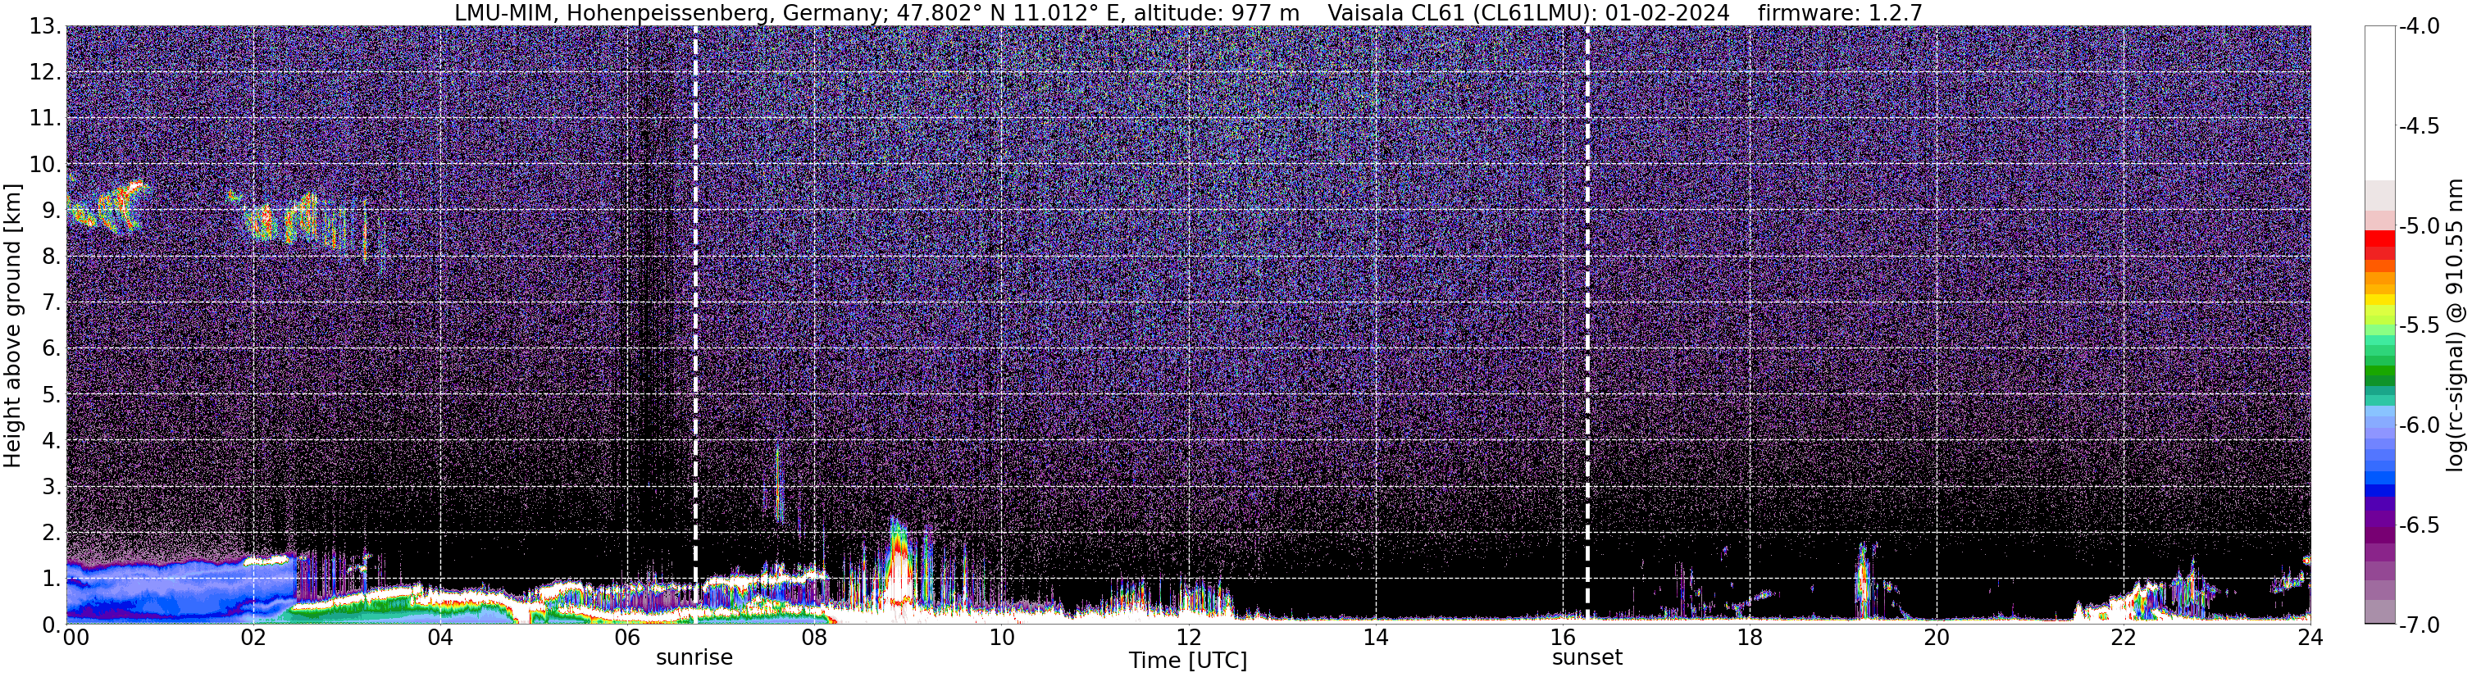Click the '06' time axis tick label

pos(626,638)
